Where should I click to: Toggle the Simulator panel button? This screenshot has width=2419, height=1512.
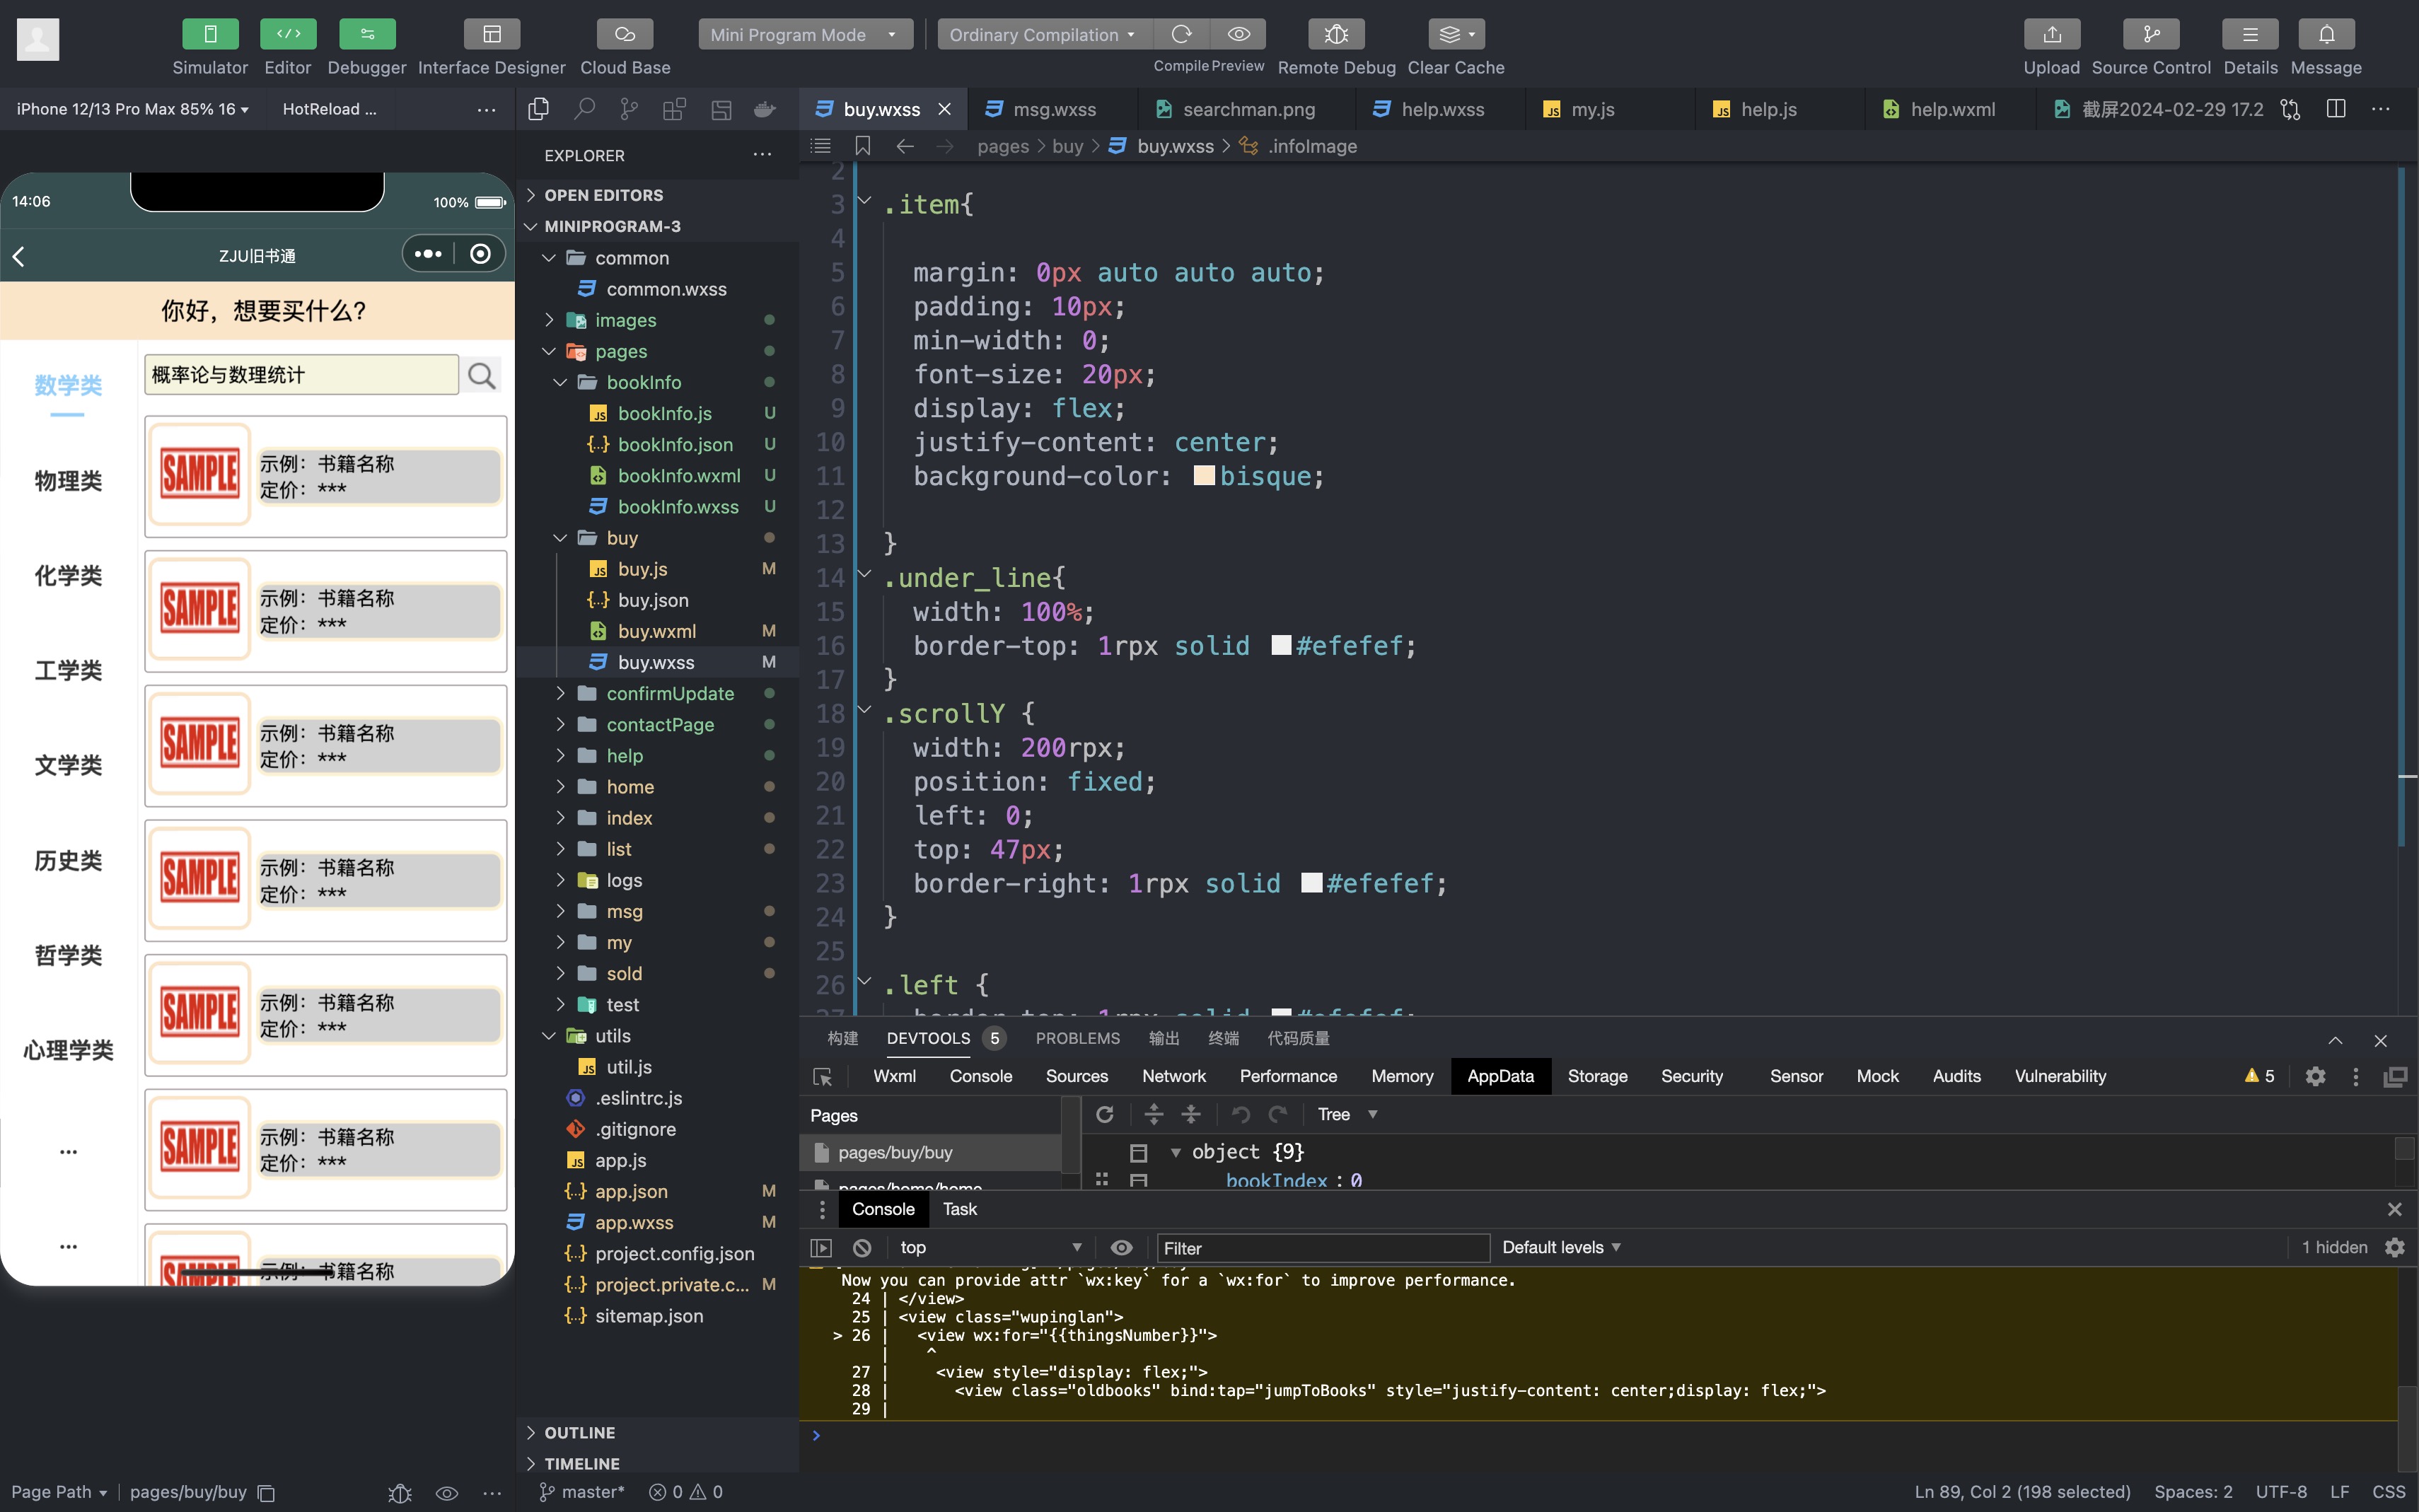pyautogui.click(x=210, y=34)
